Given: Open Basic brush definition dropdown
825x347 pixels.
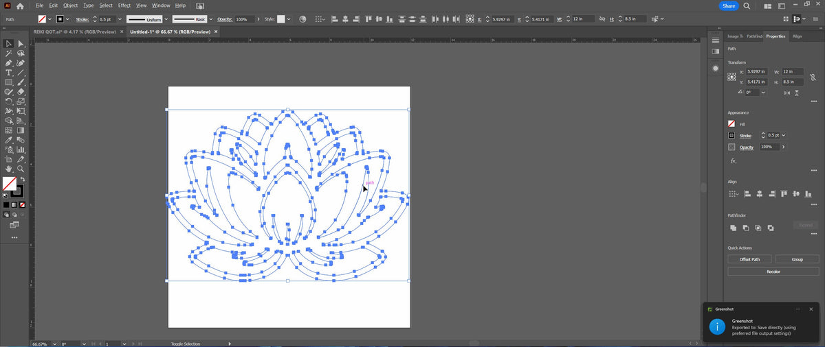Looking at the screenshot, I should pos(210,19).
